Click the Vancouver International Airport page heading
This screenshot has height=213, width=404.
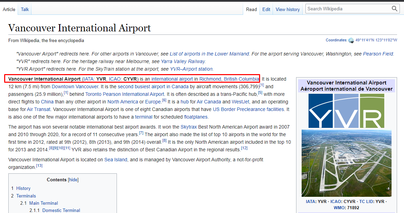tap(79, 28)
